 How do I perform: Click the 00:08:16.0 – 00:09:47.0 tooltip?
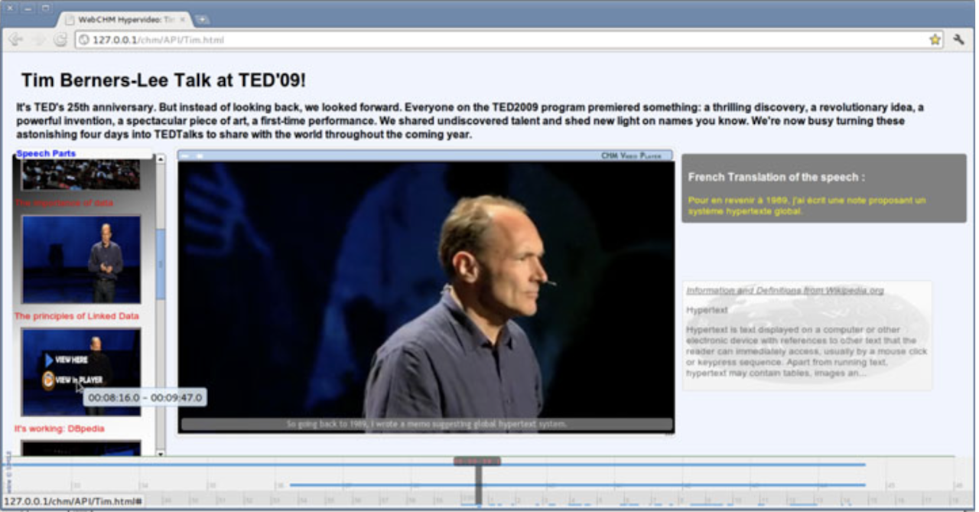click(x=145, y=398)
